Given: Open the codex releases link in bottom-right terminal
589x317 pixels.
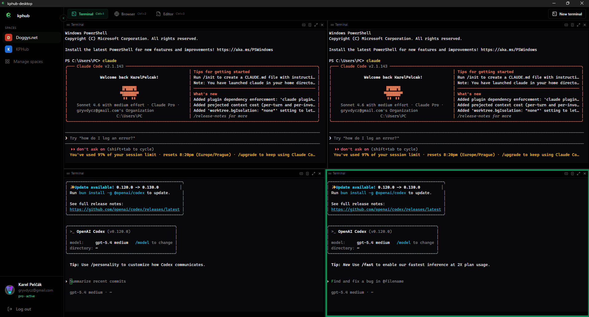Looking at the screenshot, I should point(386,209).
